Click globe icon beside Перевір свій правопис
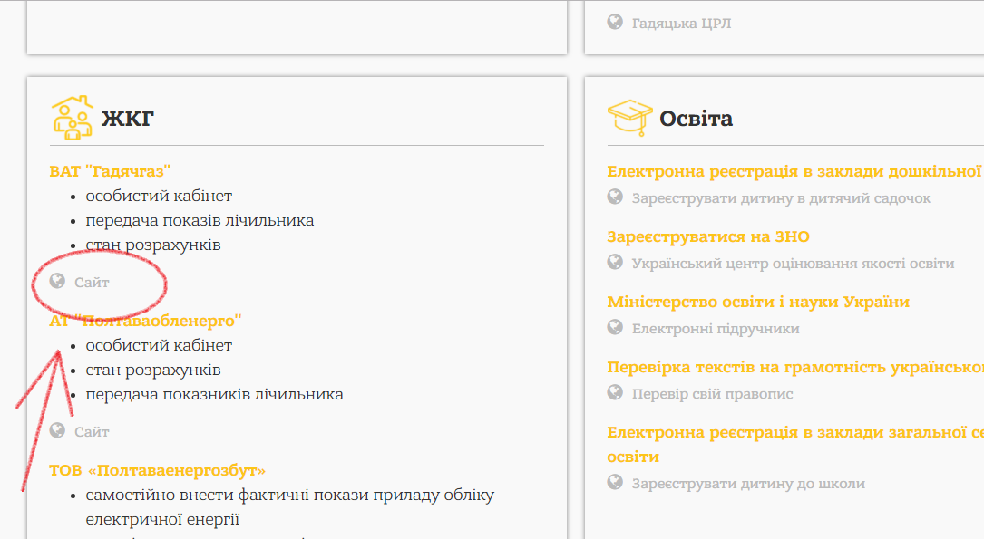Screen dimensions: 984x539 (x=615, y=392)
